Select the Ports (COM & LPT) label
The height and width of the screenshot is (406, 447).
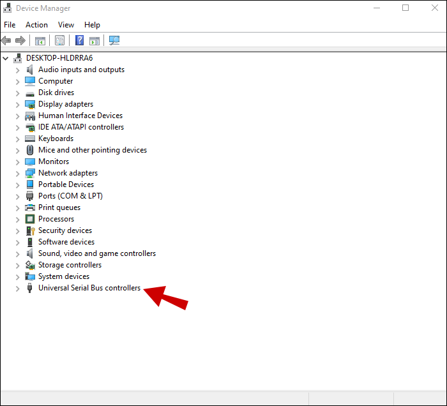[x=70, y=196]
